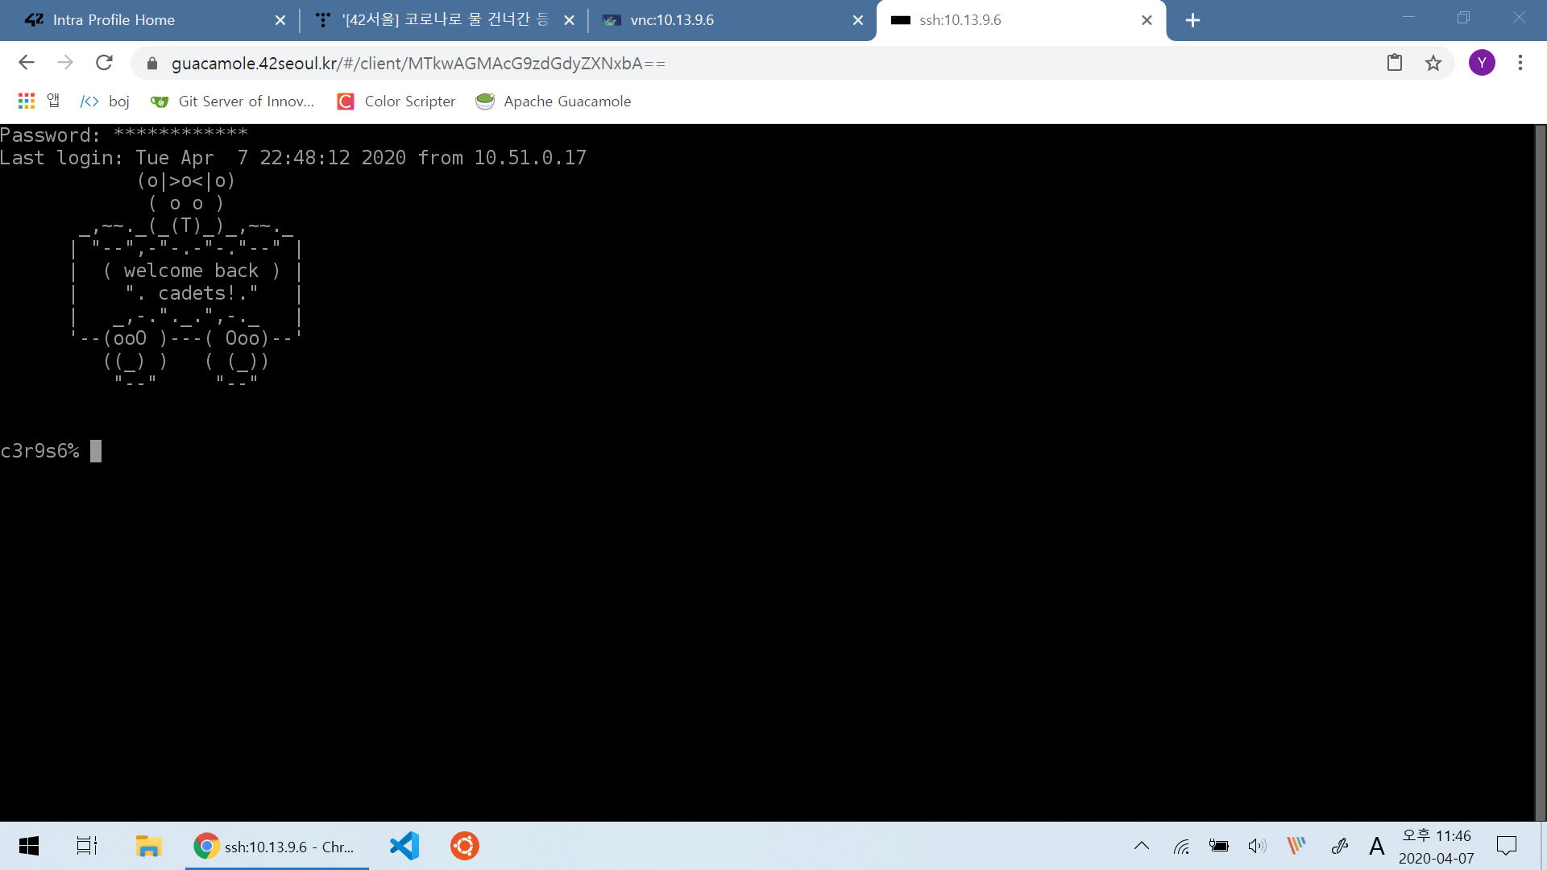Bookmark this page with star icon

tap(1433, 63)
